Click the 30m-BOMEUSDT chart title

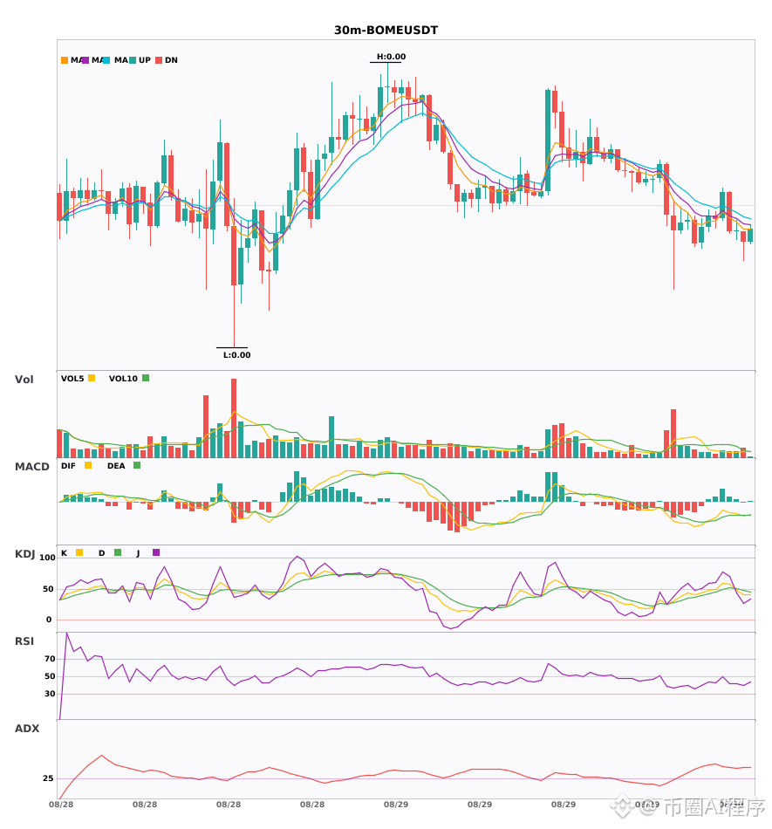(x=386, y=31)
